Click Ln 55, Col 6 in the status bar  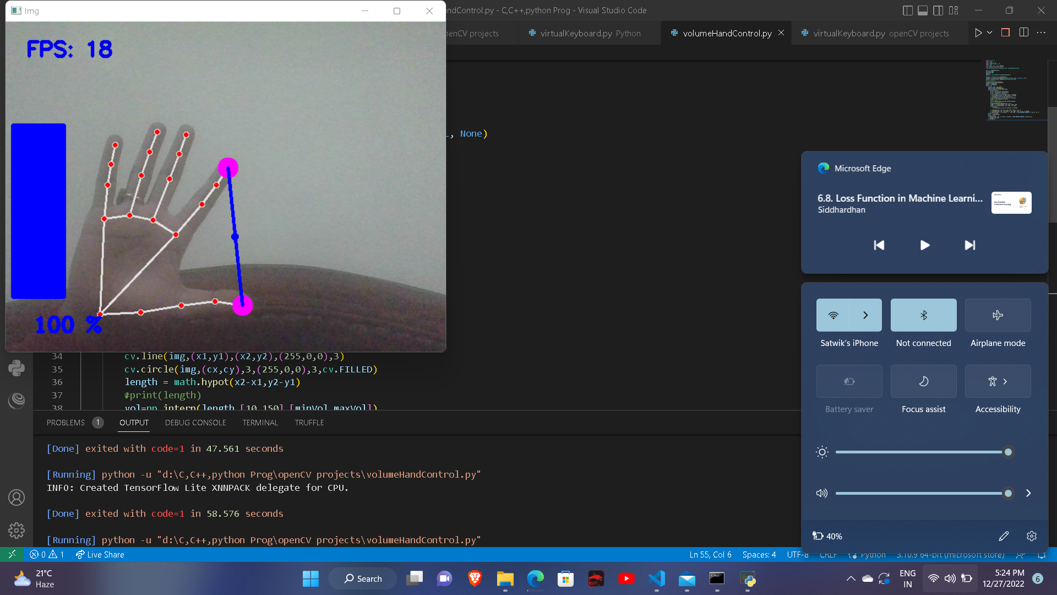710,555
